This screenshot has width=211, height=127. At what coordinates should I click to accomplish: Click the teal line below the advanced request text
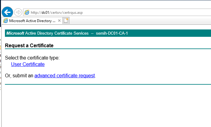[x=108, y=84]
